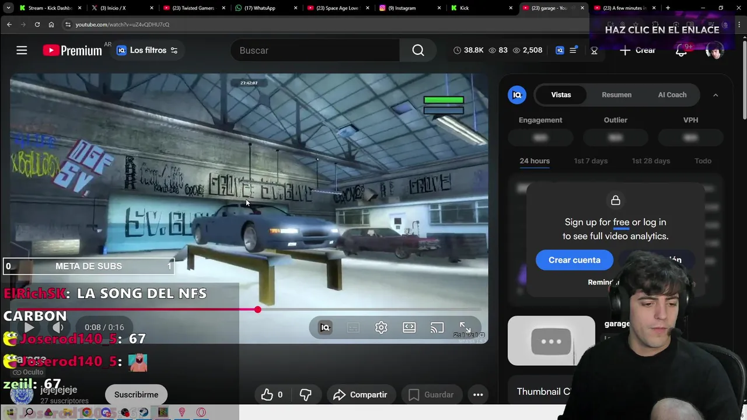
Task: Open the garage video thumbnail
Action: [x=551, y=341]
